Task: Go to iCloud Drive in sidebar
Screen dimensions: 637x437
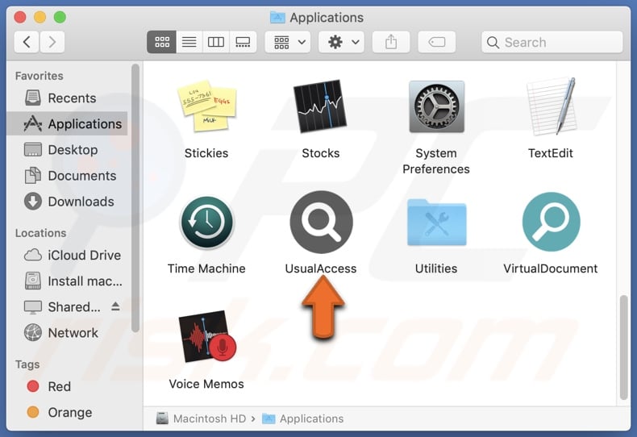Action: tap(83, 255)
